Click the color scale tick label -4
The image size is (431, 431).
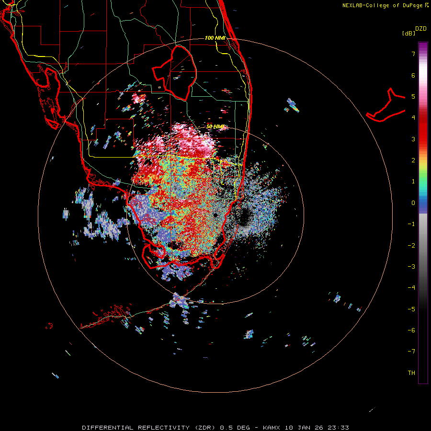pos(411,288)
